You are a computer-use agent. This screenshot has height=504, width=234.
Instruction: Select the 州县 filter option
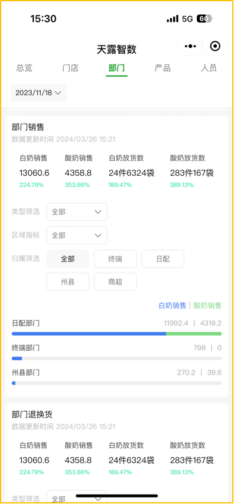68,282
